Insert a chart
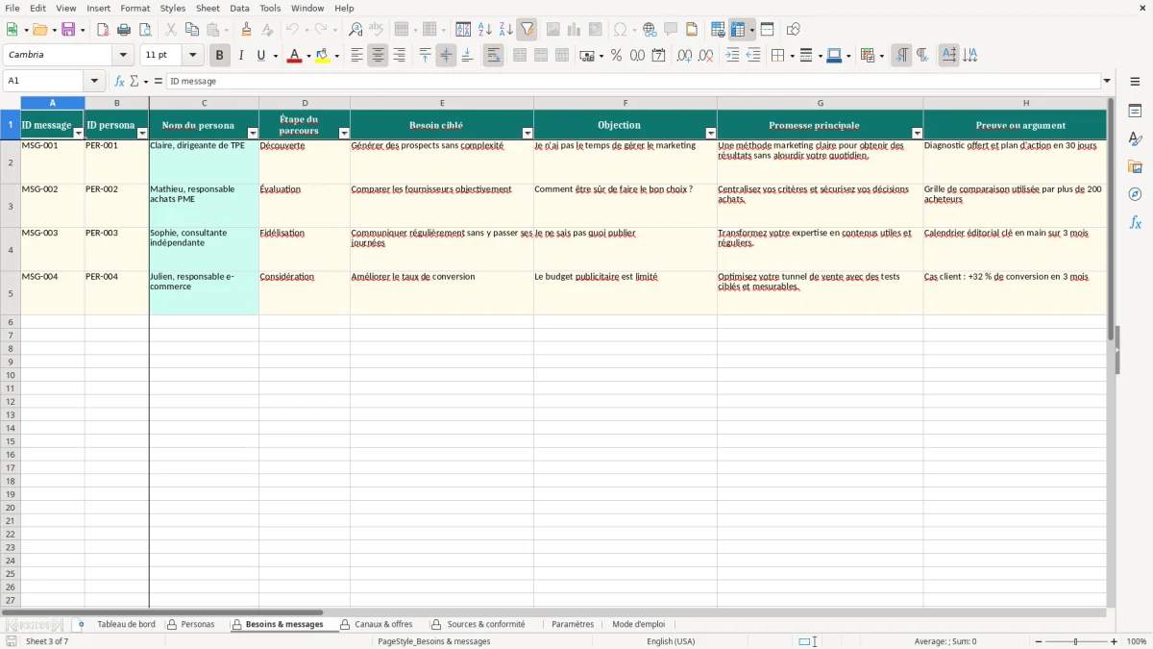 tap(575, 30)
